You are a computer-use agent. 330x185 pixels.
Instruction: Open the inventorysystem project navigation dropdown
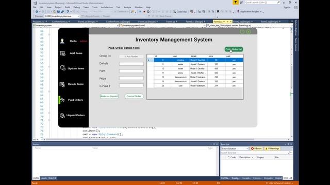pos(76,25)
